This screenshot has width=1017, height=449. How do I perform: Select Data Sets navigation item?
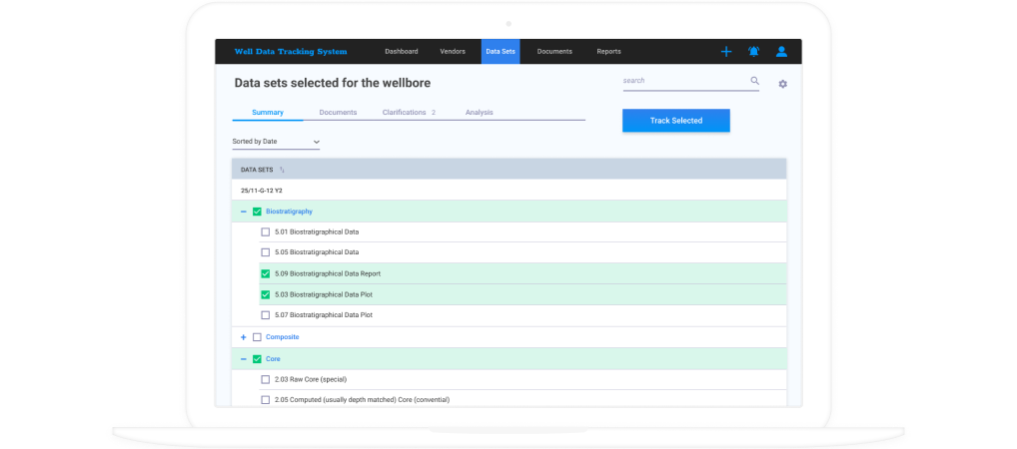pos(501,52)
